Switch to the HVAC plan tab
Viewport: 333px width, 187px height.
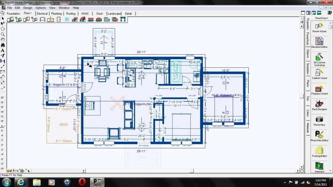pyautogui.click(x=85, y=13)
